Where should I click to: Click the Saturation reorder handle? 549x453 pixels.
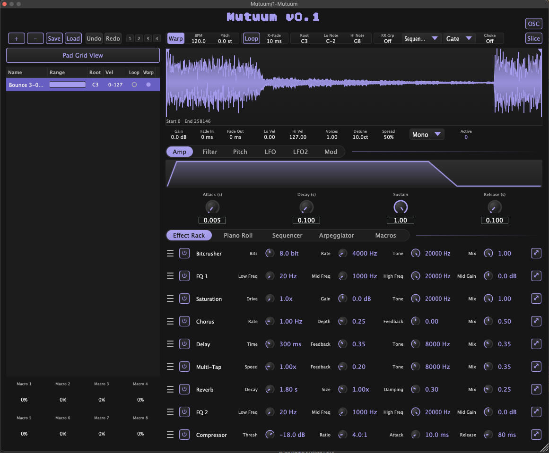coord(170,299)
